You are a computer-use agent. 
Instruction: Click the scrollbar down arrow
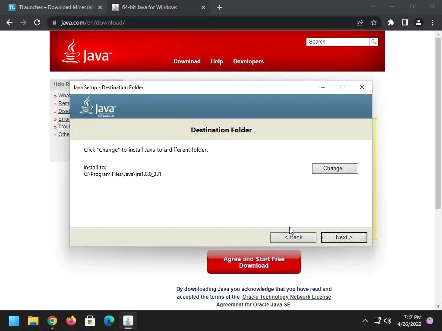click(x=438, y=306)
